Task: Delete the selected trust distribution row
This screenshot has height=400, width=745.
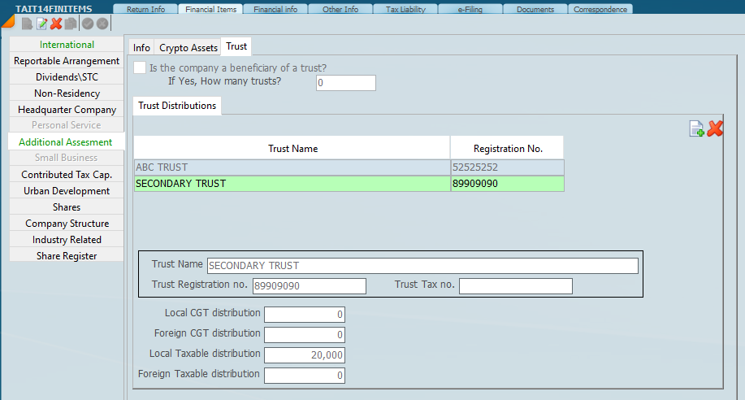Action: [x=715, y=128]
